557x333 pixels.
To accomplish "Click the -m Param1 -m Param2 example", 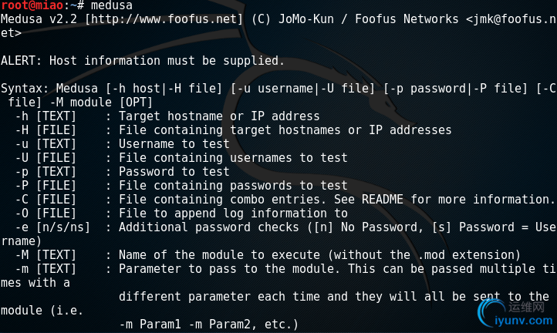I will [x=208, y=324].
